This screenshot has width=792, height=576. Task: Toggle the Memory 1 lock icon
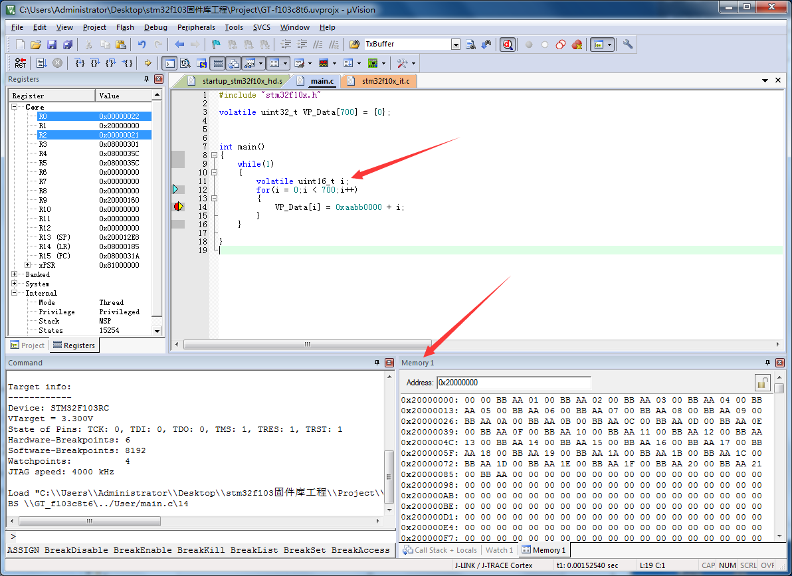[x=762, y=383]
